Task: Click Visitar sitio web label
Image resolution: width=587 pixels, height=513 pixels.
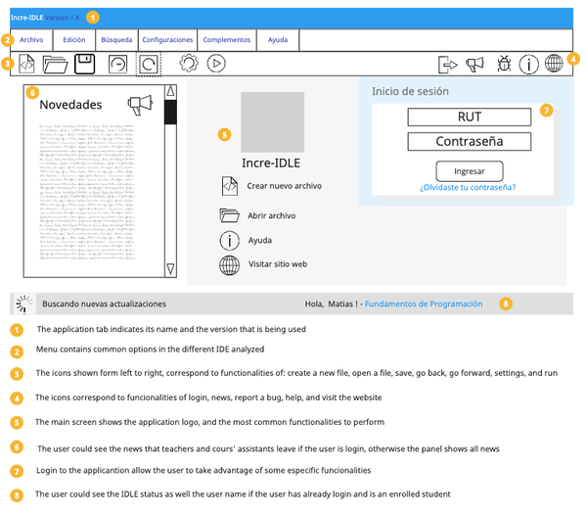Action: pos(278,264)
